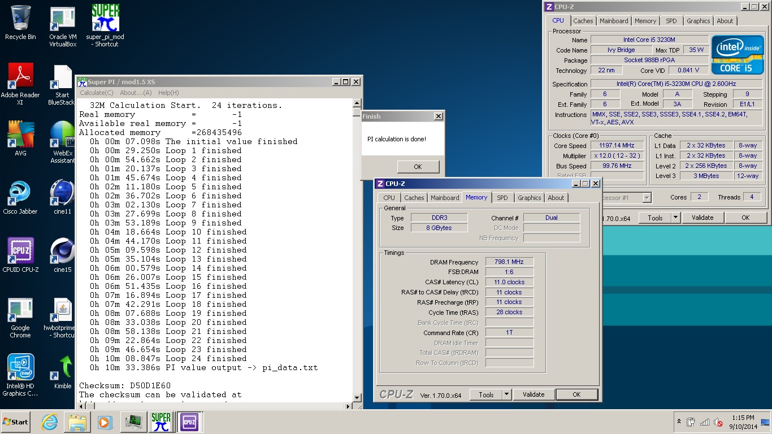Select the Start BlueStacks desktop icon

click(63, 85)
